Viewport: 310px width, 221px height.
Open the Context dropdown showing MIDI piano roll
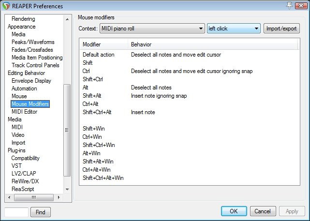[152, 29]
